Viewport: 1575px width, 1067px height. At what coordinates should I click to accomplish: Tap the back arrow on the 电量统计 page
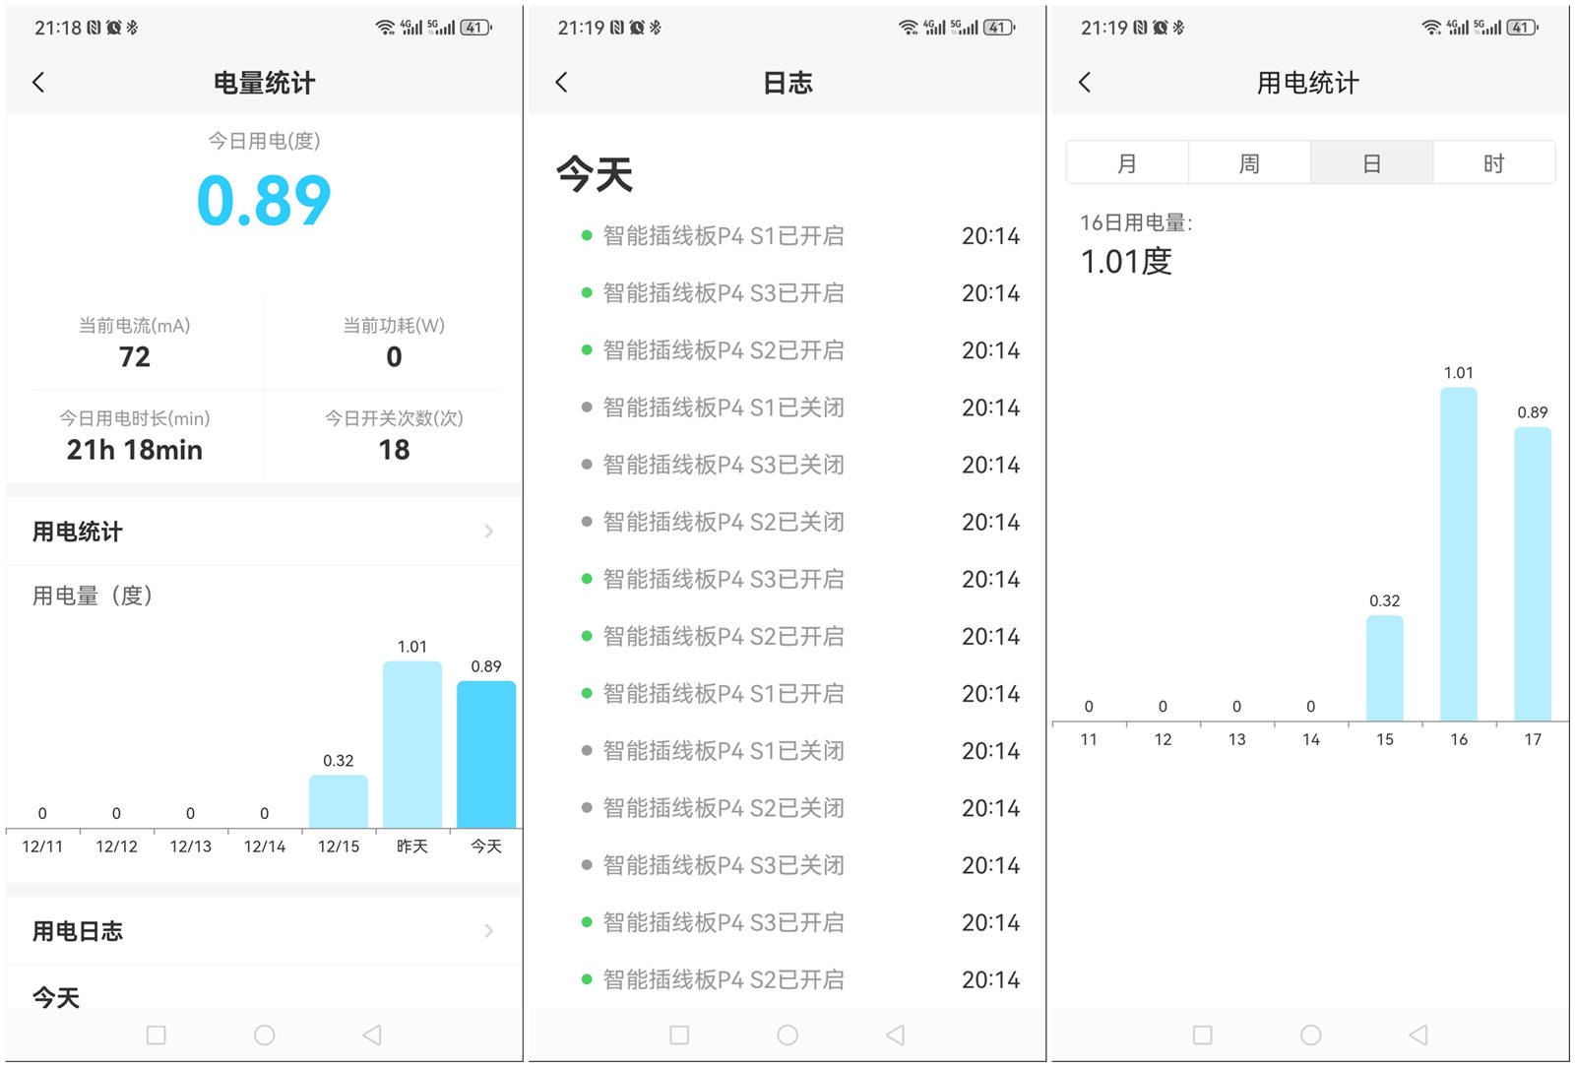(x=37, y=82)
